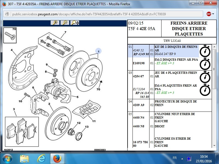Viewport: 219px width, 164px height.
Task: Click TRW LUCAS header row
Action: point(172,41)
